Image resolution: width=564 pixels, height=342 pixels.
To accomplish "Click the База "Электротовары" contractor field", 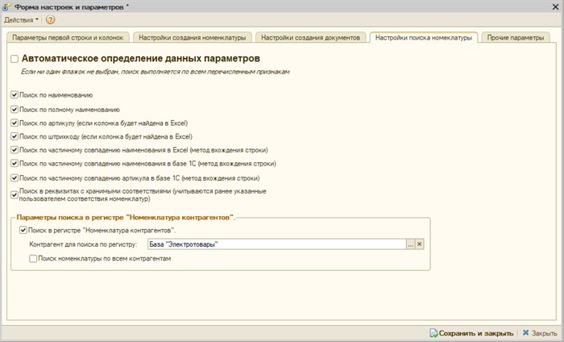I will [276, 244].
